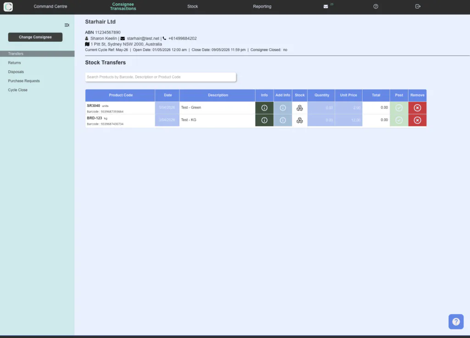Click the Quantity field for BRD-123

(x=321, y=120)
